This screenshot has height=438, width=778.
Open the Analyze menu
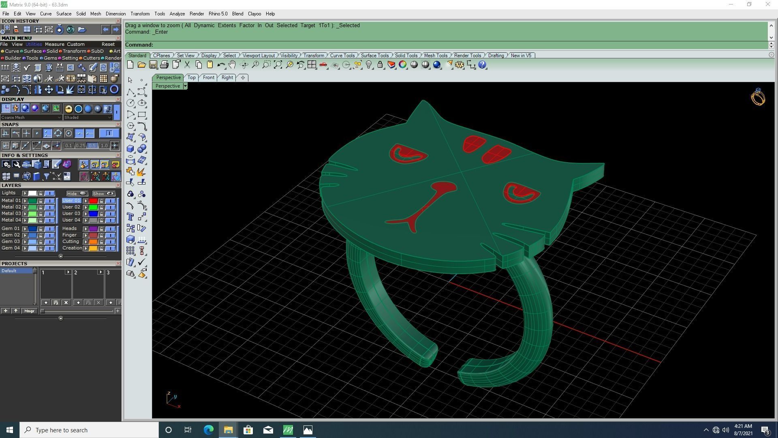pyautogui.click(x=177, y=14)
